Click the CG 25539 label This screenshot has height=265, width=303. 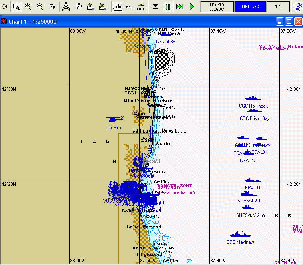click(165, 42)
